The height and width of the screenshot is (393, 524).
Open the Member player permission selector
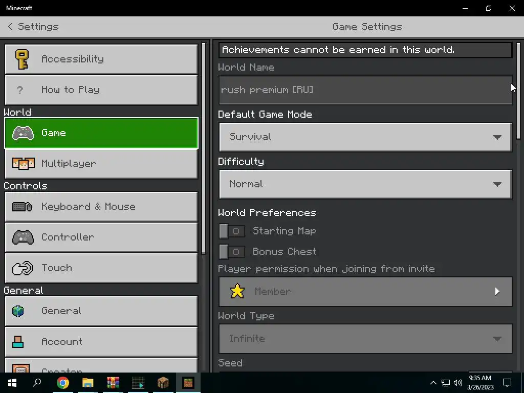coord(365,292)
